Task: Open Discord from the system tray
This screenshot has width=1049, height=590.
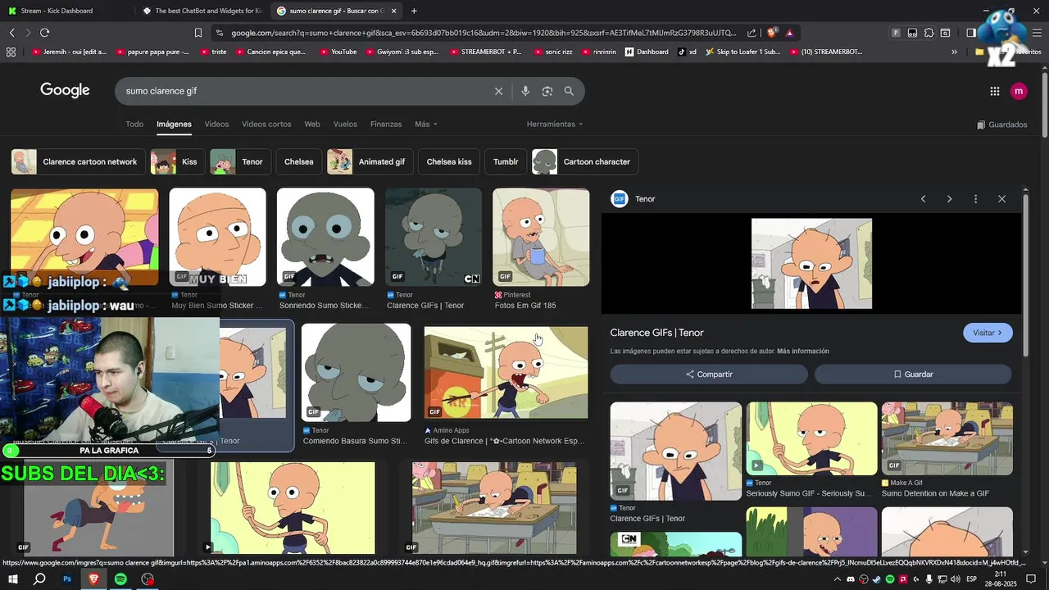Action: tap(850, 579)
